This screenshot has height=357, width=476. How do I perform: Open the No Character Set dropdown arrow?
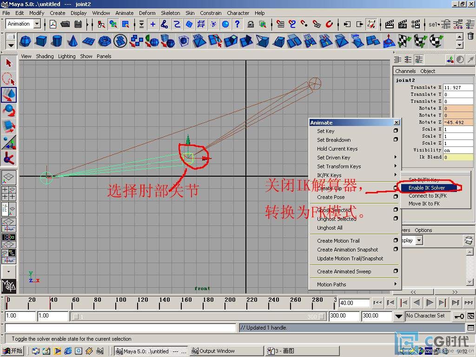click(398, 316)
